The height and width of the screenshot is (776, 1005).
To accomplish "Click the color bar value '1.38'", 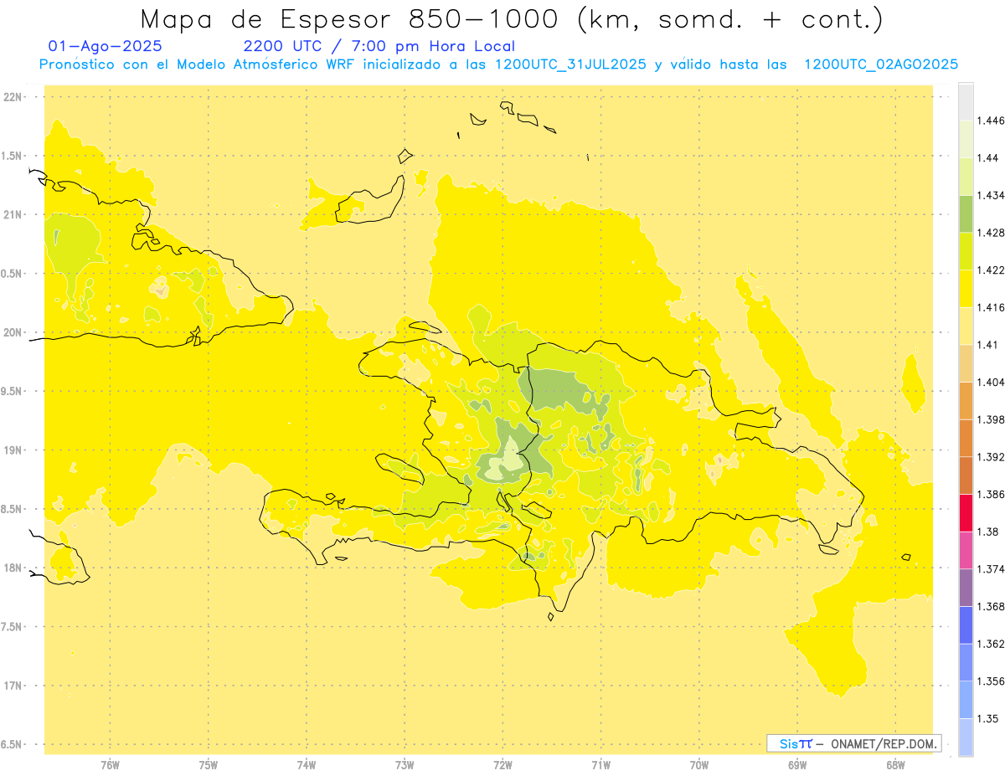I will pos(988,532).
